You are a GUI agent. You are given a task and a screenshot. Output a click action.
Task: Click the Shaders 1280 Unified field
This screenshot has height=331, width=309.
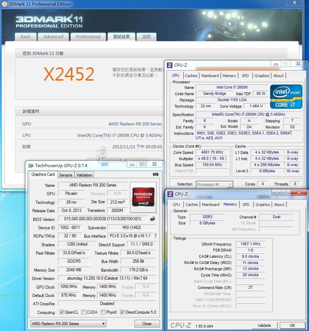(77, 244)
